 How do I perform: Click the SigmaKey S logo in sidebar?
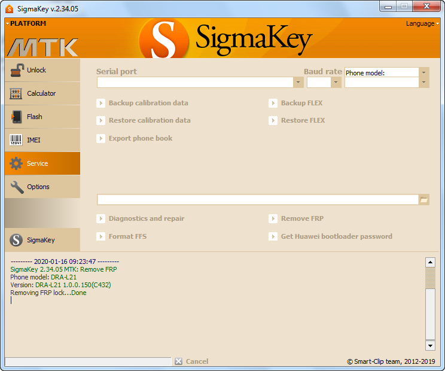(x=16, y=240)
